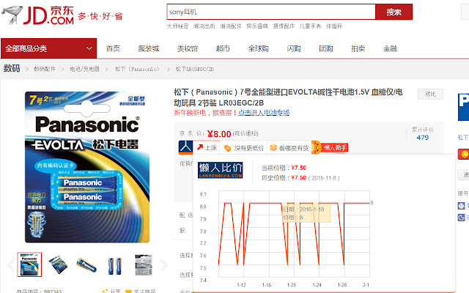Click the red 懒人助手 button

point(335,147)
